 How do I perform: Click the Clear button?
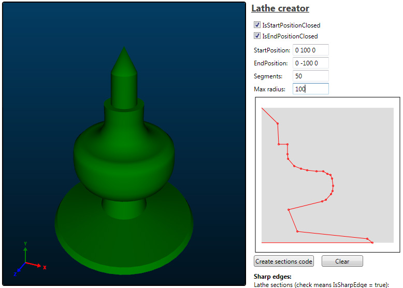(342, 261)
